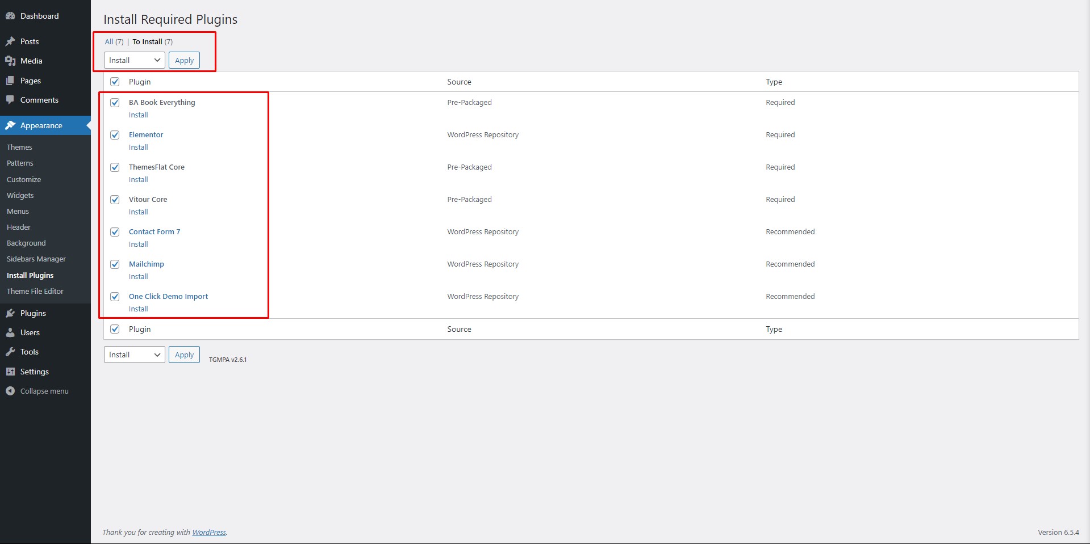
Task: Click the Version 6.5.4 footer text
Action: (1058, 532)
